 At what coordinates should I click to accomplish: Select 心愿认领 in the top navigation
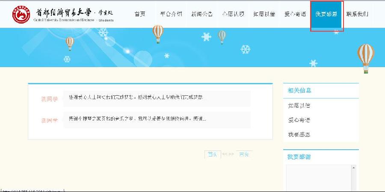(233, 14)
